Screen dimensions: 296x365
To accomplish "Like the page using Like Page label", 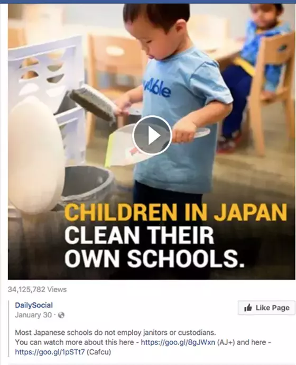I will (x=273, y=308).
